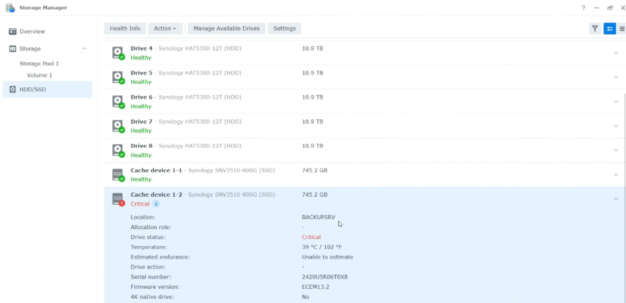Viewport: 626px width, 303px height.
Task: Click the firmware version ECEM13.2
Action: tap(315, 287)
